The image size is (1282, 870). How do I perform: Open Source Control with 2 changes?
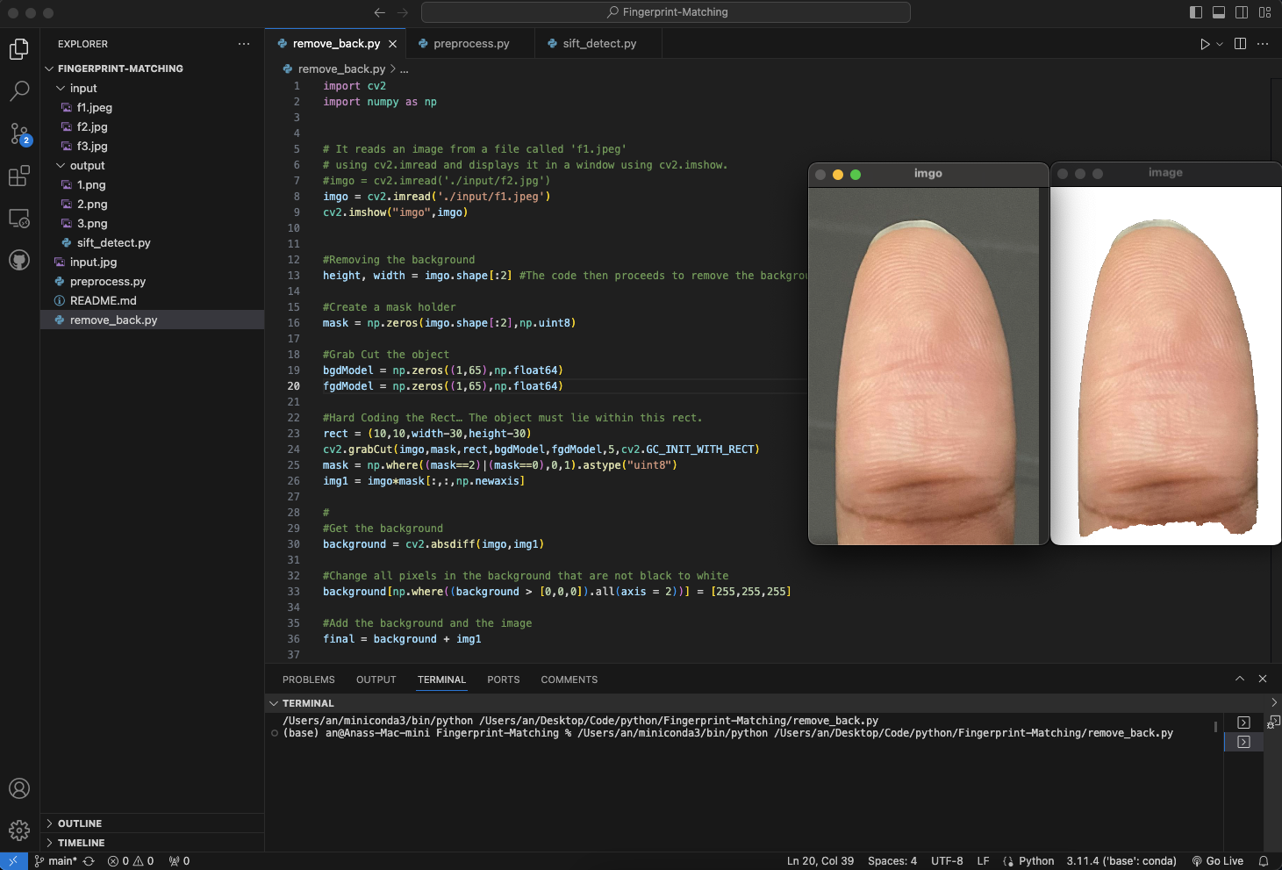tap(19, 133)
